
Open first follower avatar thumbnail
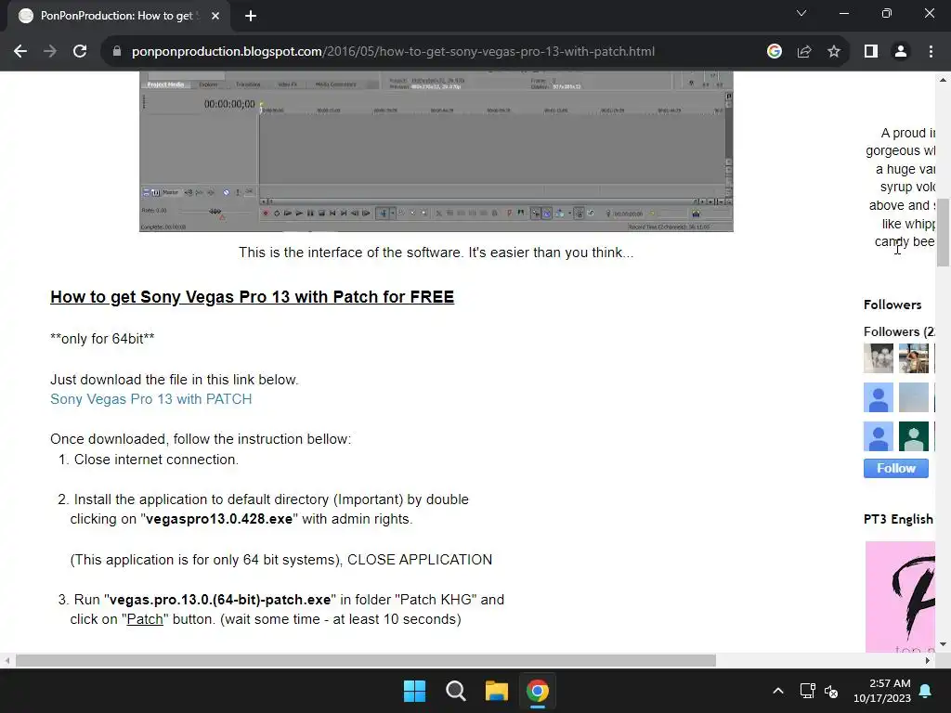pos(879,358)
